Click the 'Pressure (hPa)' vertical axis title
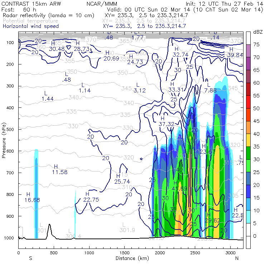 (x=4, y=140)
